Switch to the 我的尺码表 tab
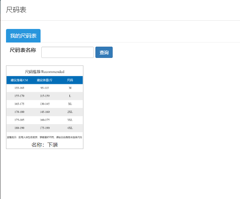 [x=23, y=36]
